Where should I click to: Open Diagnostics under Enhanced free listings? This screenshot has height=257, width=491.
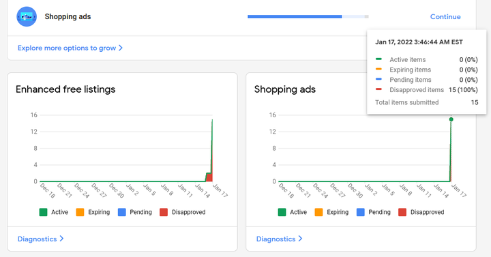pyautogui.click(x=37, y=239)
